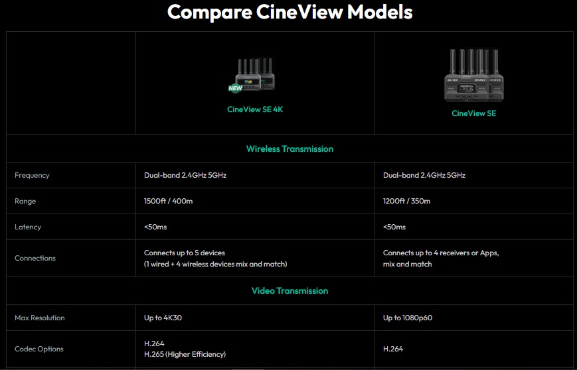Click the CineView SE <50ms latency value
The width and height of the screenshot is (577, 370).
click(x=394, y=227)
